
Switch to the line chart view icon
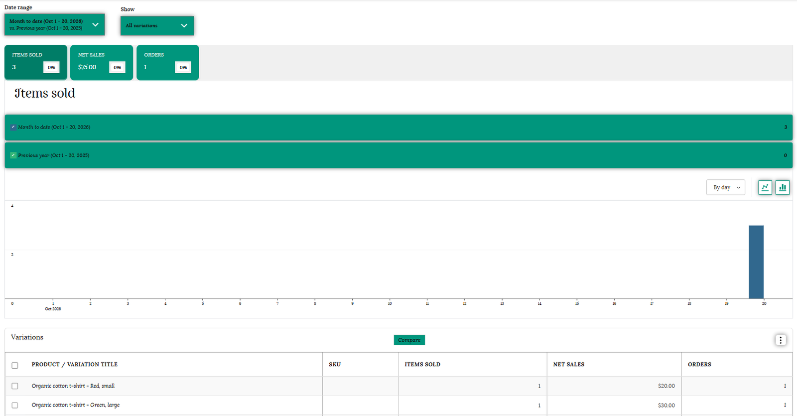(765, 187)
